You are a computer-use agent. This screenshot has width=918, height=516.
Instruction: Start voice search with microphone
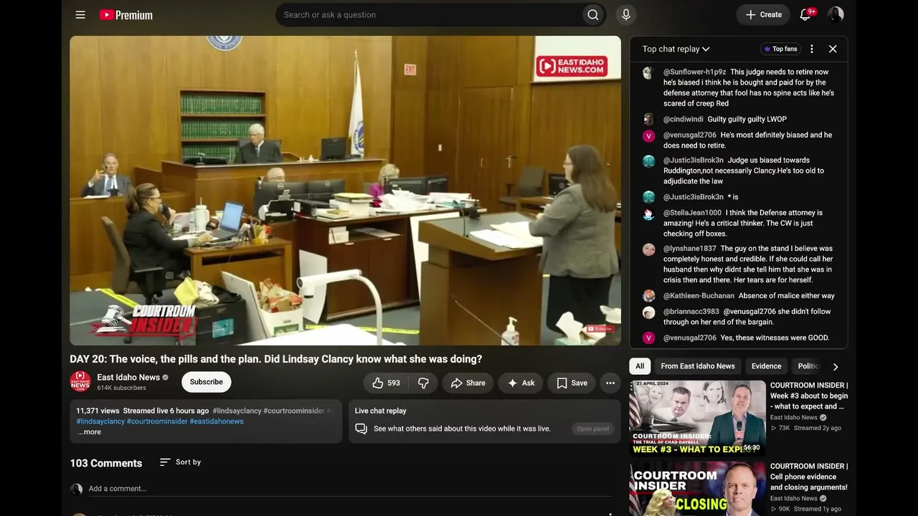click(626, 15)
